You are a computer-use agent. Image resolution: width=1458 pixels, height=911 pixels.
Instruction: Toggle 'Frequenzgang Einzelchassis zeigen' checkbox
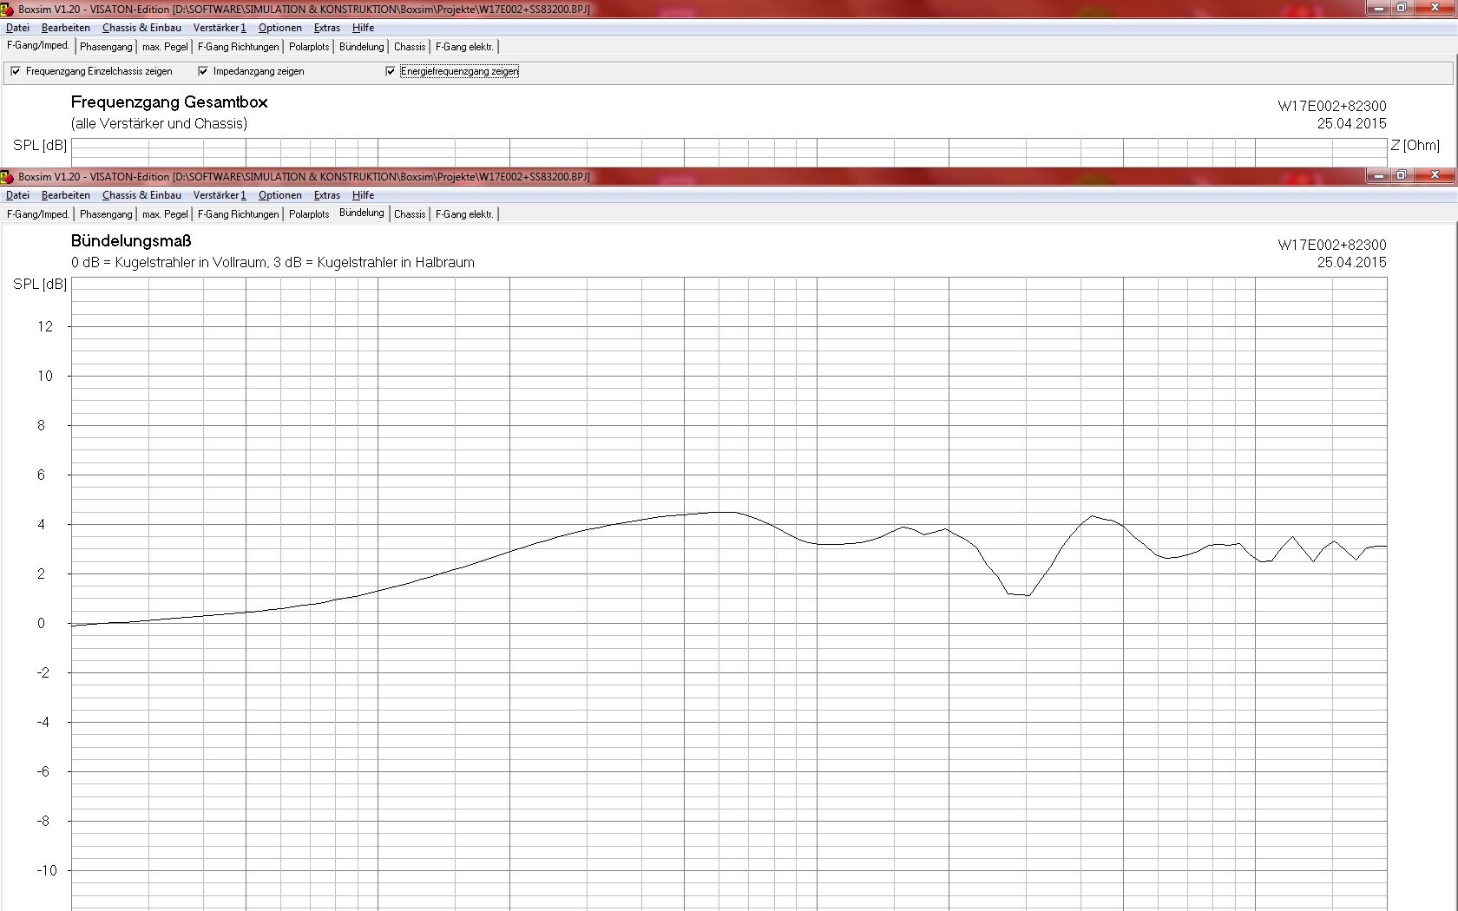16,71
